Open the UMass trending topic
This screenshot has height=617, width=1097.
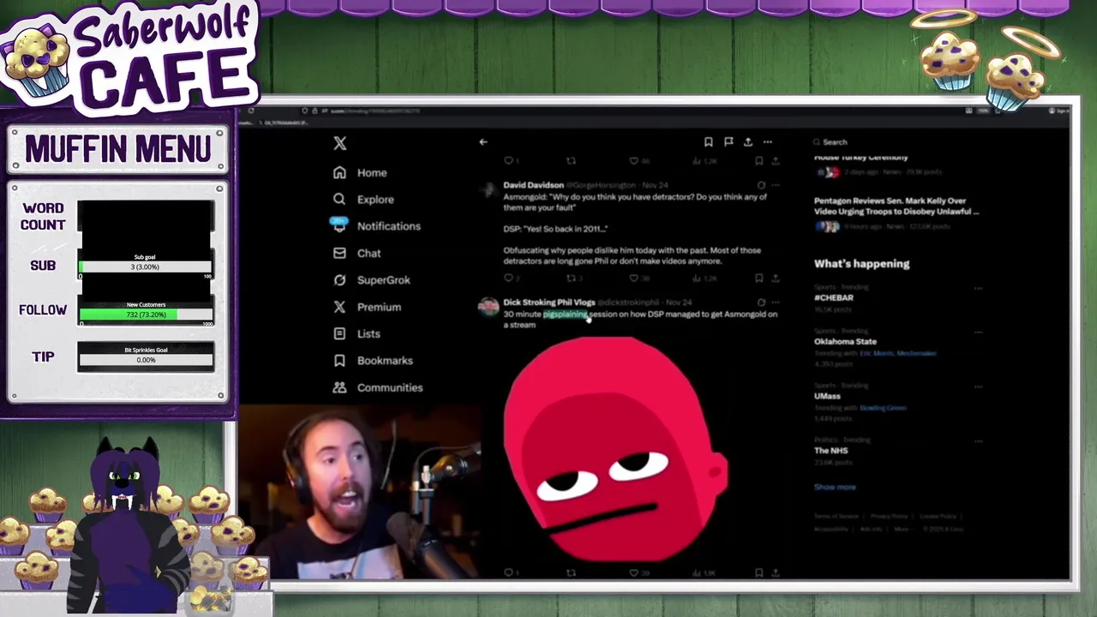(827, 396)
